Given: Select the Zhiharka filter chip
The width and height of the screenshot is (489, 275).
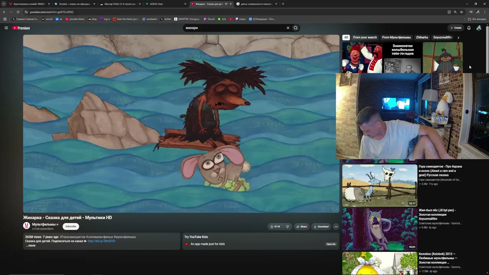Looking at the screenshot, I should 422,37.
